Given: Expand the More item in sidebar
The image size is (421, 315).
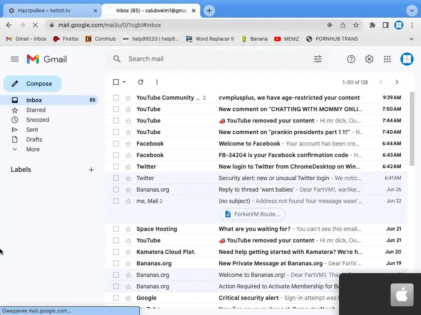Looking at the screenshot, I should coord(33,149).
